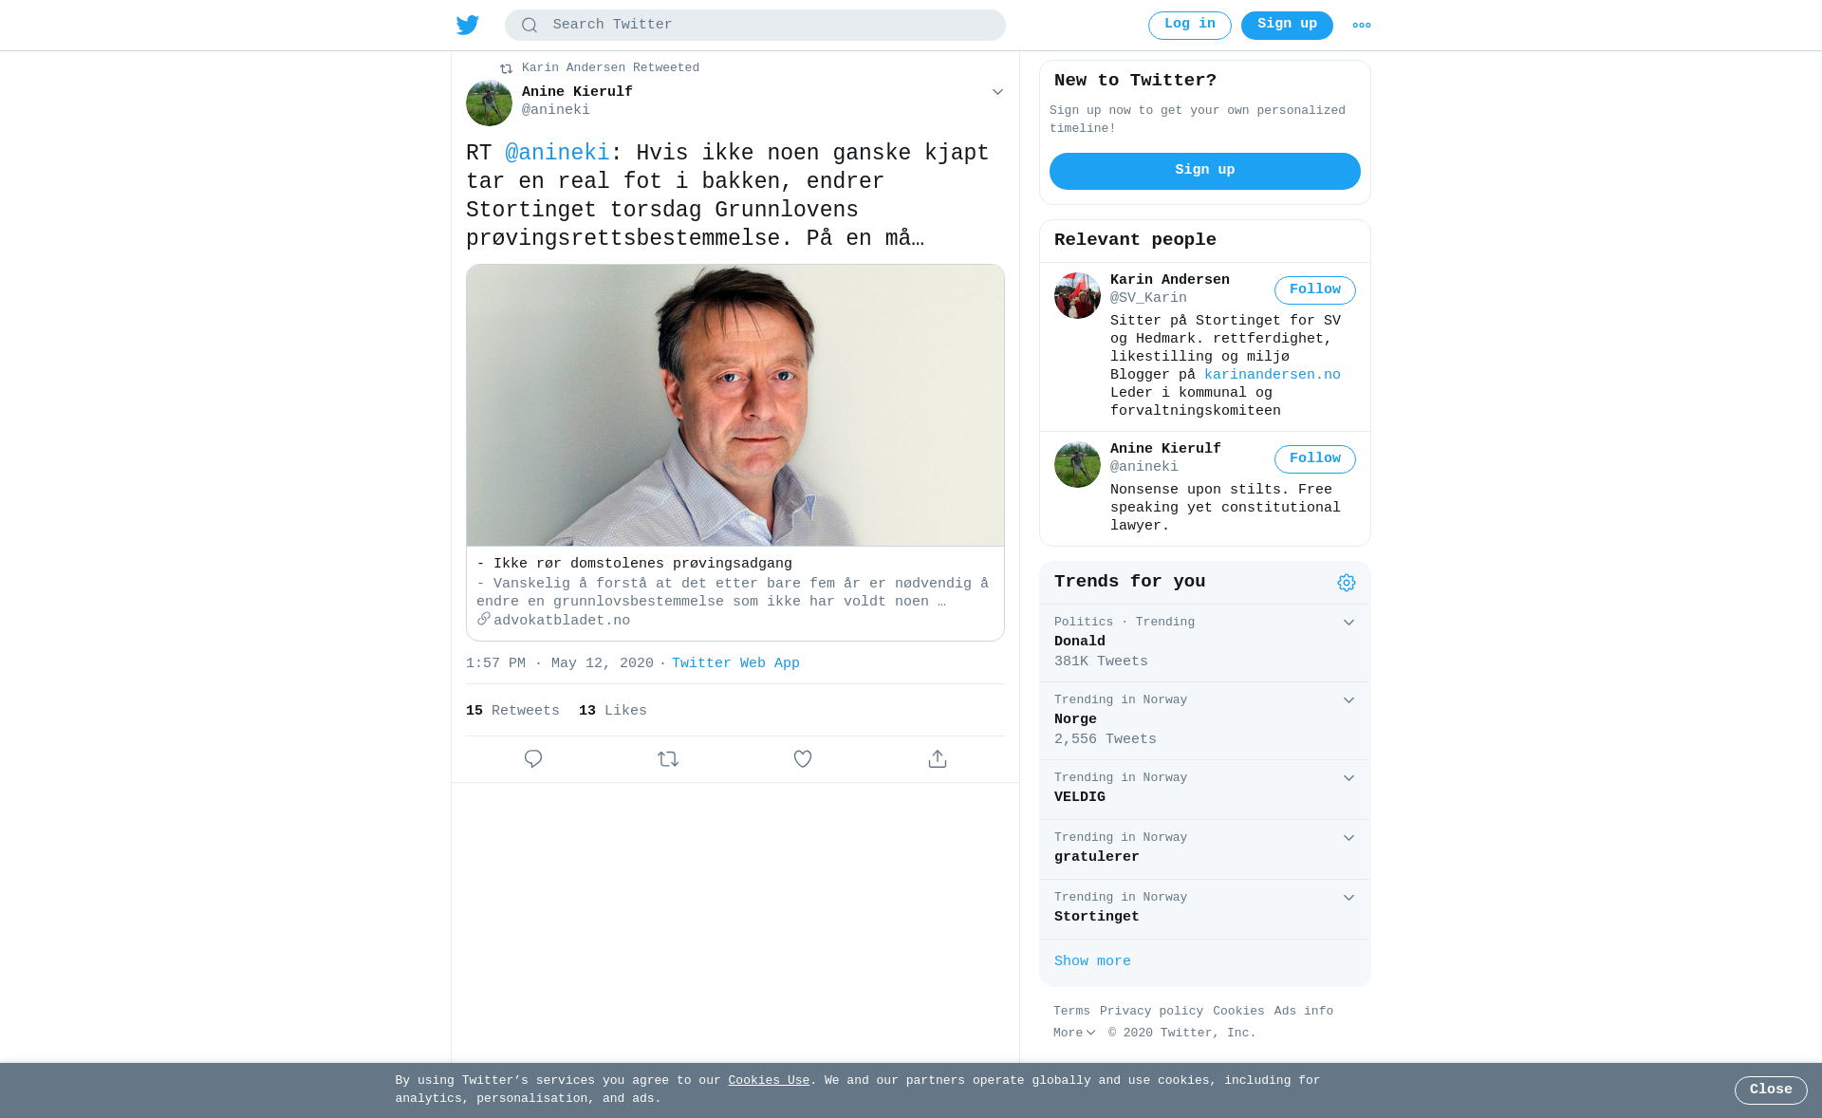Expand the tweet options chevron
The image size is (1822, 1118).
pos(997,92)
